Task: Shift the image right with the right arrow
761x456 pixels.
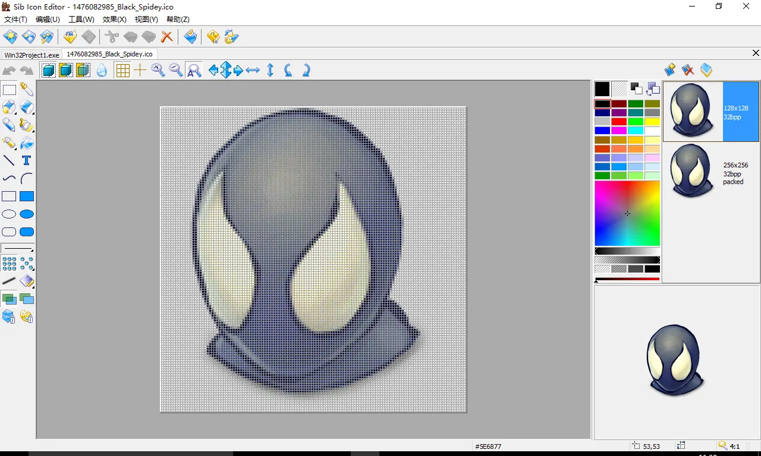Action: point(238,71)
